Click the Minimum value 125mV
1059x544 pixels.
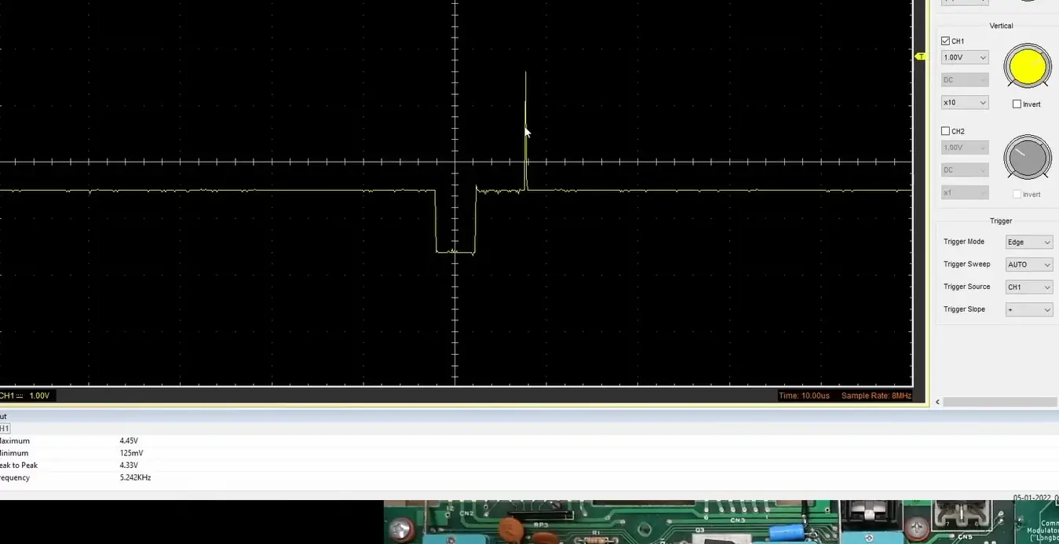[x=131, y=453]
